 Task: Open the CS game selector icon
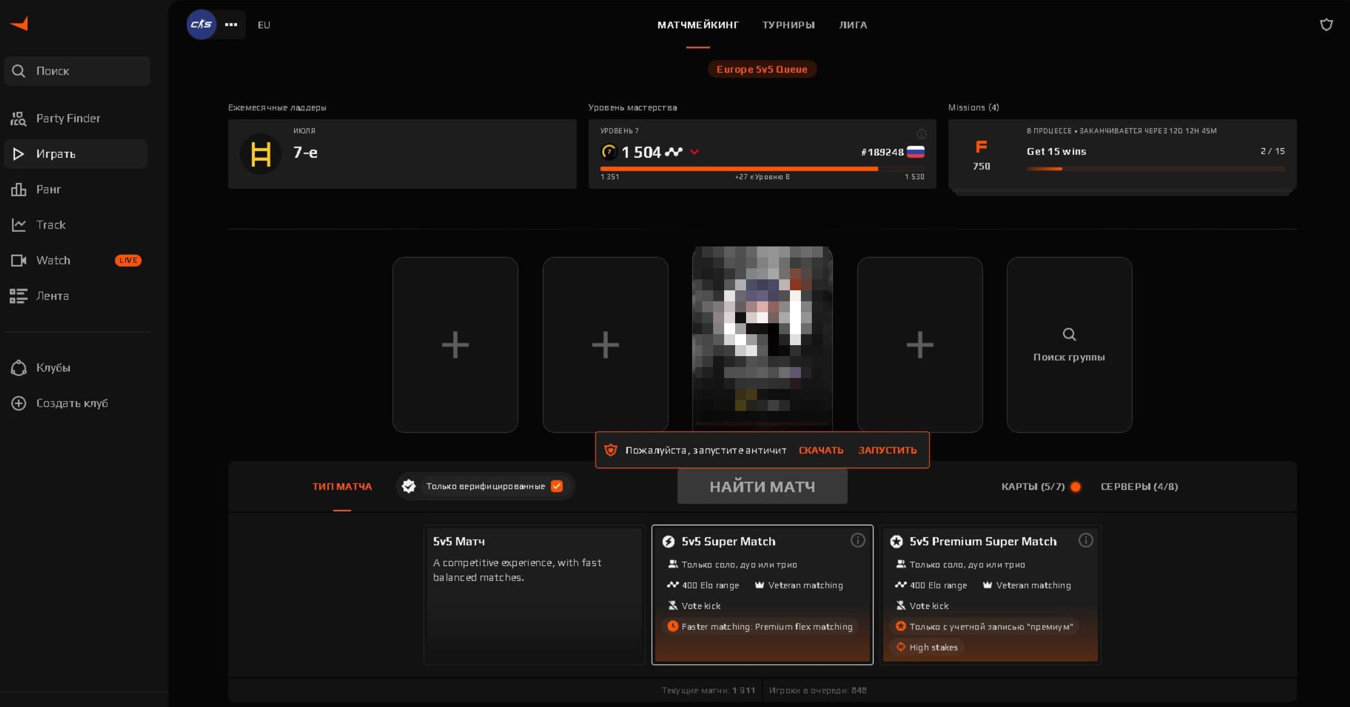(201, 24)
